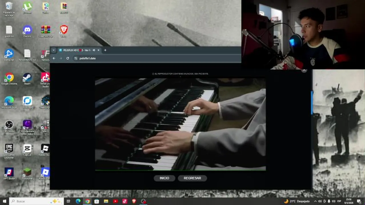Open Task View on the taskbar
The image size is (365, 205).
click(69, 201)
